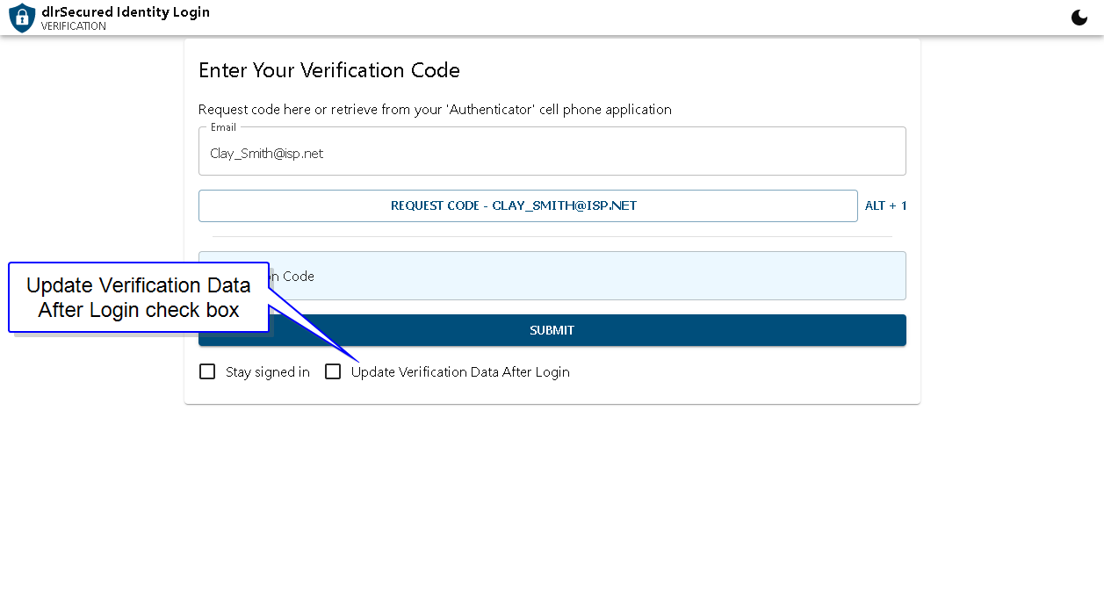
Task: Click the shield lock logo icon
Action: click(x=22, y=18)
